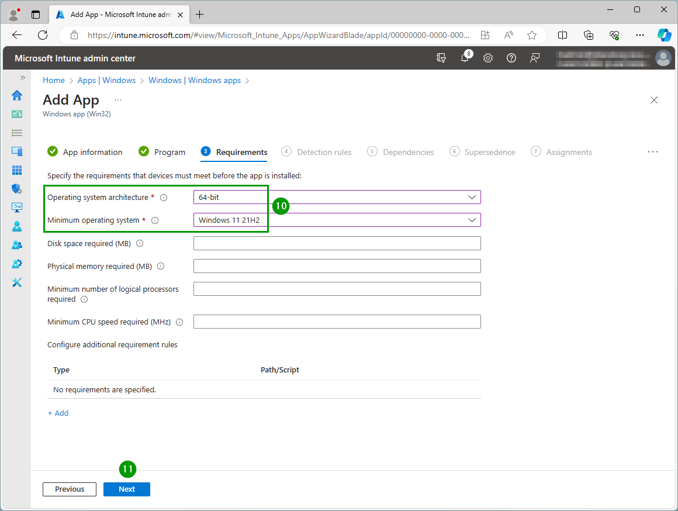Expand Minimum operating system dropdown
The width and height of the screenshot is (678, 511).
tap(337, 220)
